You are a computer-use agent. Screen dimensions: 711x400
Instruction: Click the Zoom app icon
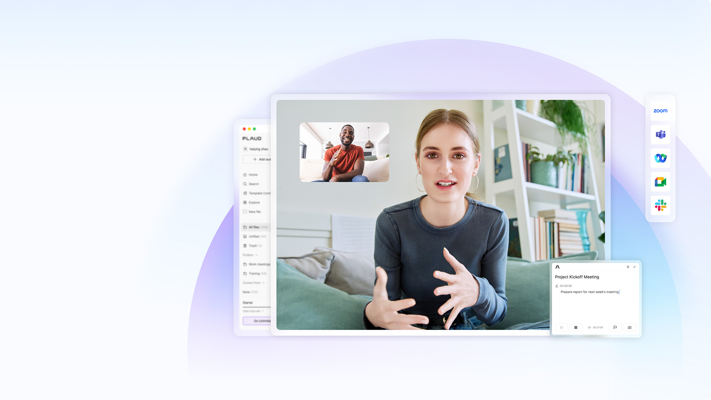coord(660,111)
